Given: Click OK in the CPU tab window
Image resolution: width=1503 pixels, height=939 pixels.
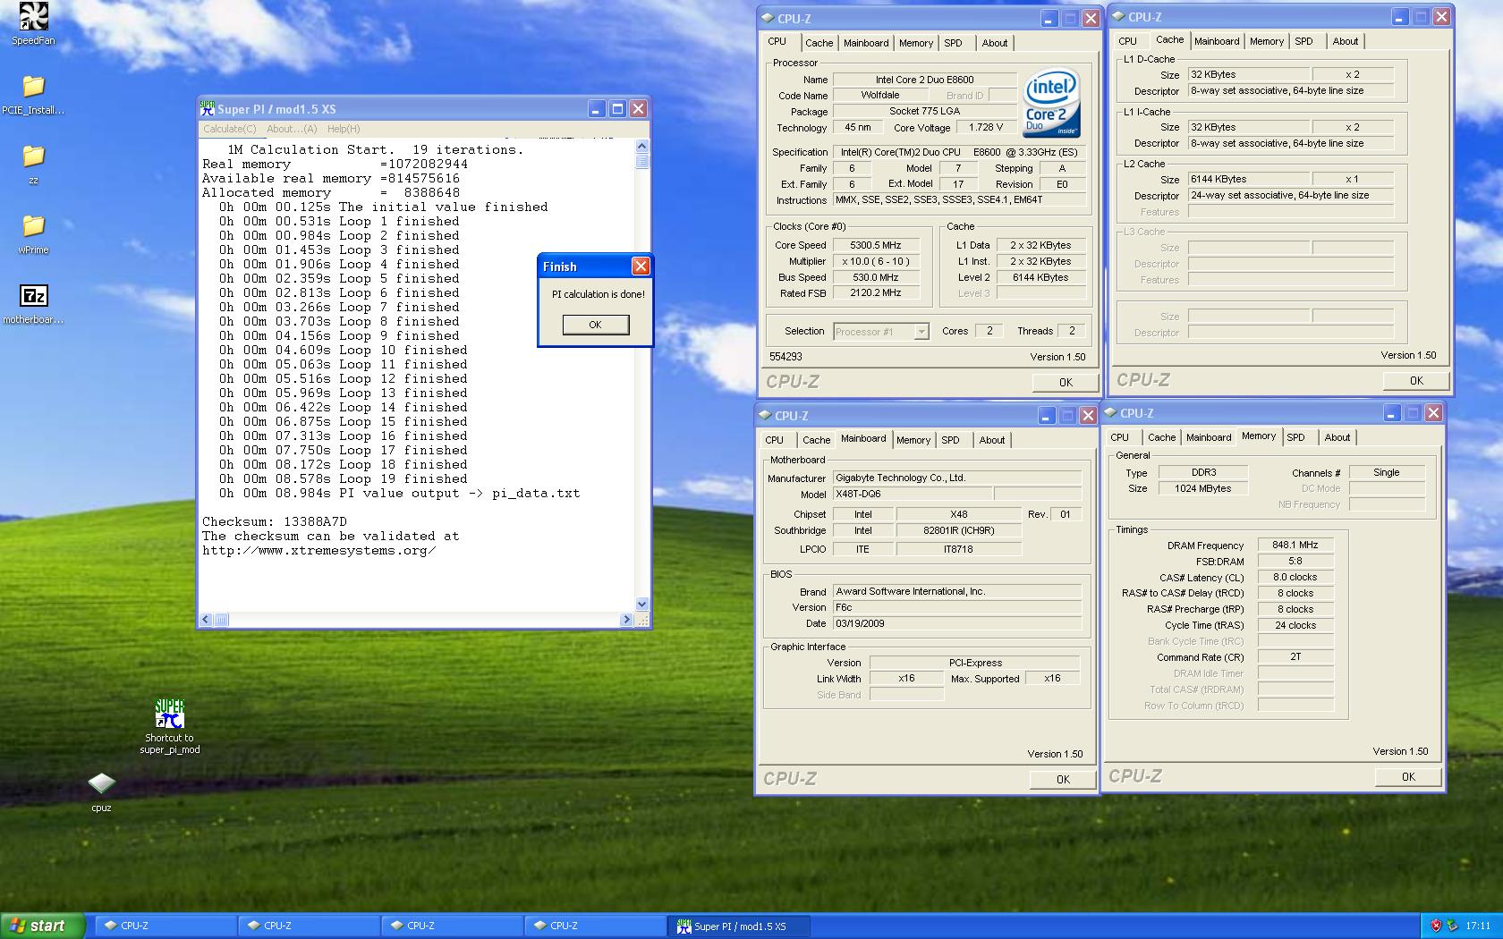Looking at the screenshot, I should tap(1066, 382).
